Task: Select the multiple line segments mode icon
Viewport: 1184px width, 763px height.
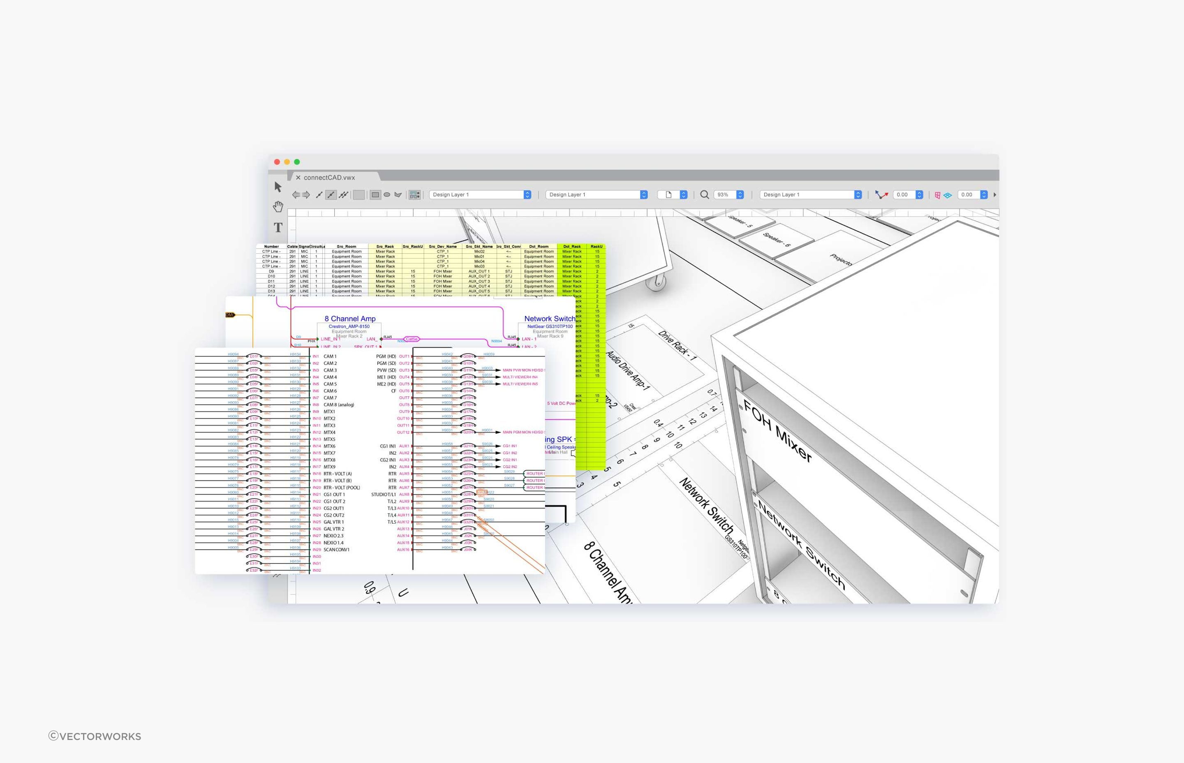Action: [343, 195]
